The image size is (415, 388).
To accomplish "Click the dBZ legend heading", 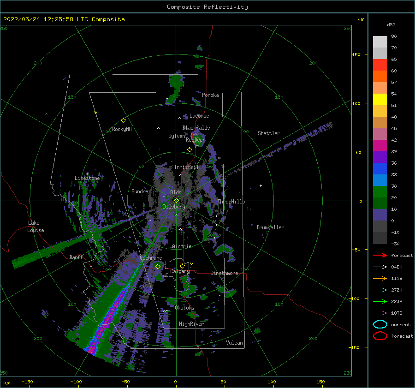I will pos(391,25).
